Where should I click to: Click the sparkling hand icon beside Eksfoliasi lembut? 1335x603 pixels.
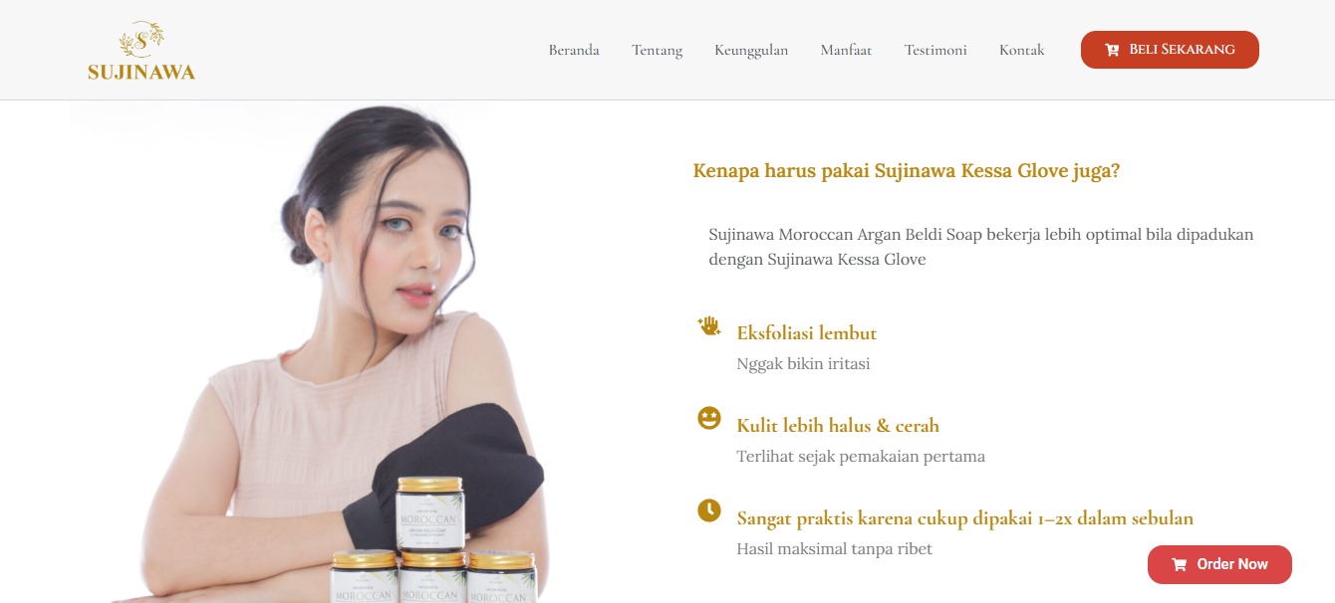tap(709, 326)
